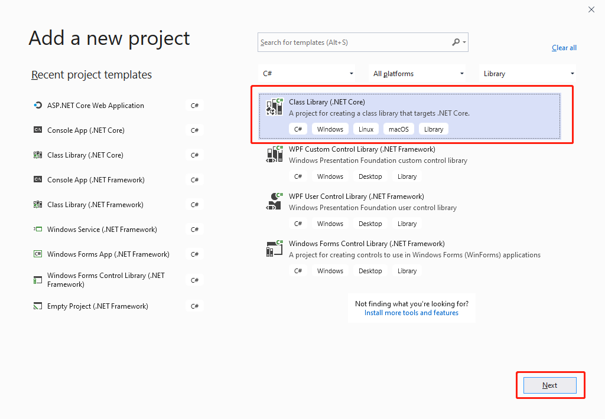Open the Library project type dropdown
The height and width of the screenshot is (419, 605).
[x=528, y=74]
